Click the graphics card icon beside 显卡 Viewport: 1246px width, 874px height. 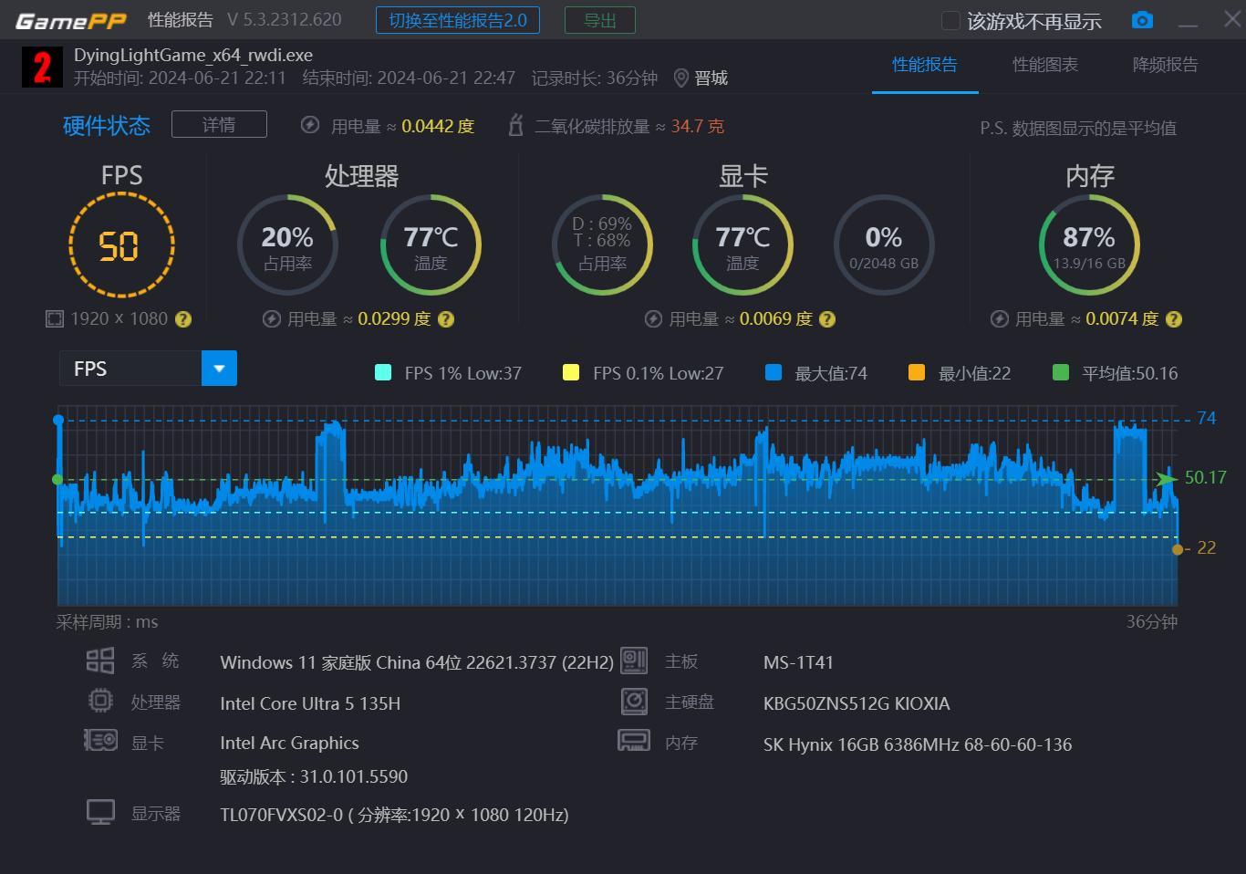(100, 740)
